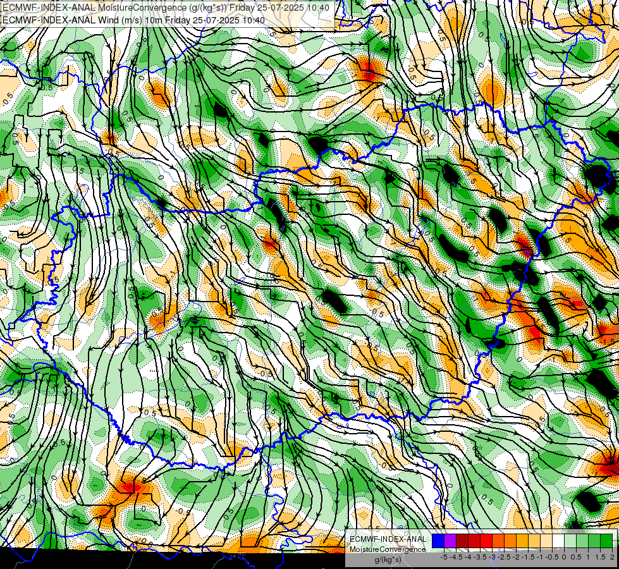This screenshot has height=569, width=619.
Task: Click the 'ECMWF-INDEX-ANAL Wind (m/s) 10m' title line
Action: 133,20
